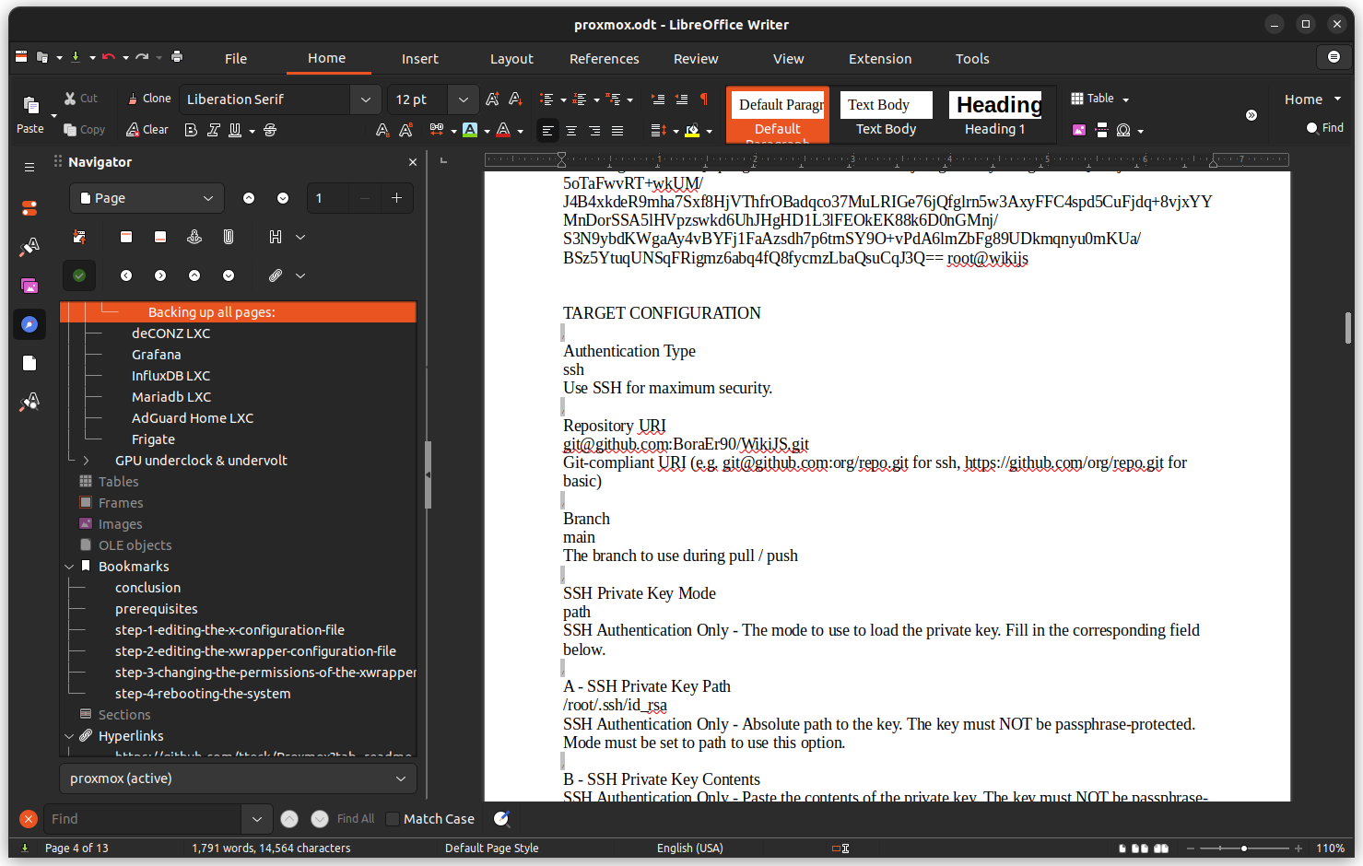Toggle the italic formatting button
The width and height of the screenshot is (1363, 866).
click(213, 130)
